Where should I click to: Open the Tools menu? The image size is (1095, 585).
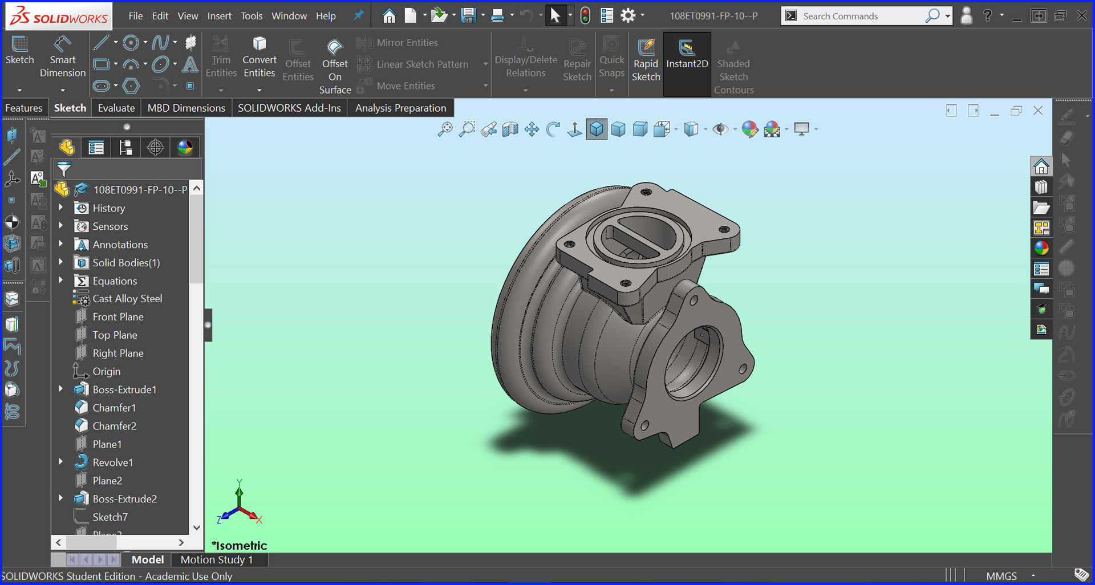click(252, 16)
